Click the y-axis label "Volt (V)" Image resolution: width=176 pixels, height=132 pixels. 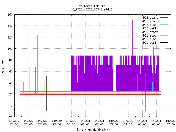(3, 66)
